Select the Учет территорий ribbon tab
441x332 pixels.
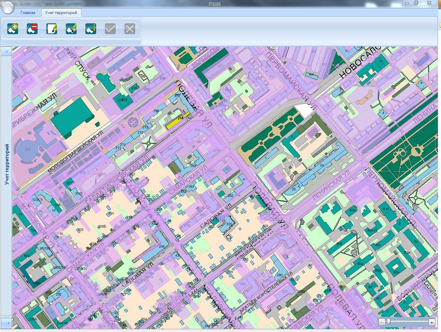(61, 13)
